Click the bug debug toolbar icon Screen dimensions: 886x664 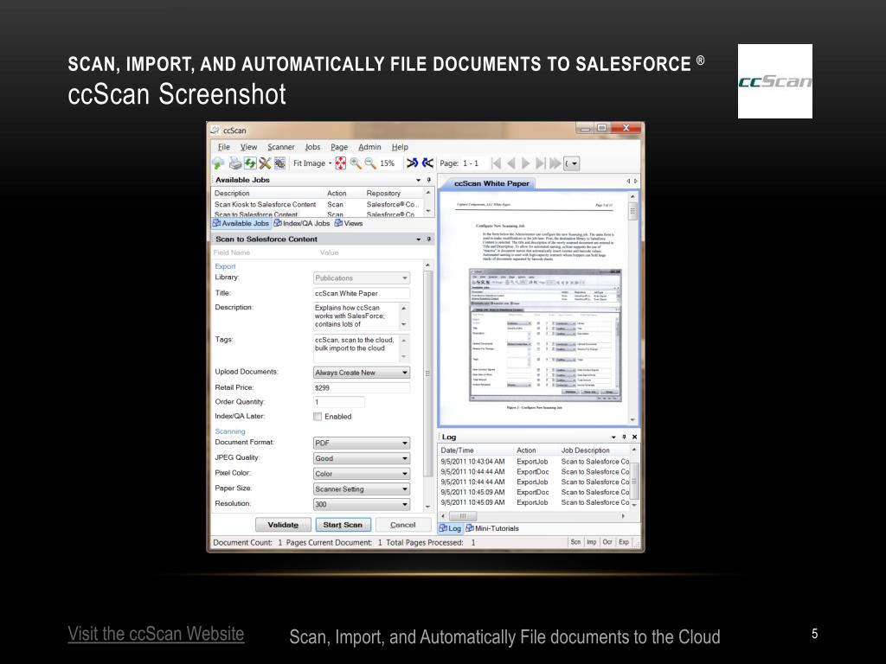279,163
